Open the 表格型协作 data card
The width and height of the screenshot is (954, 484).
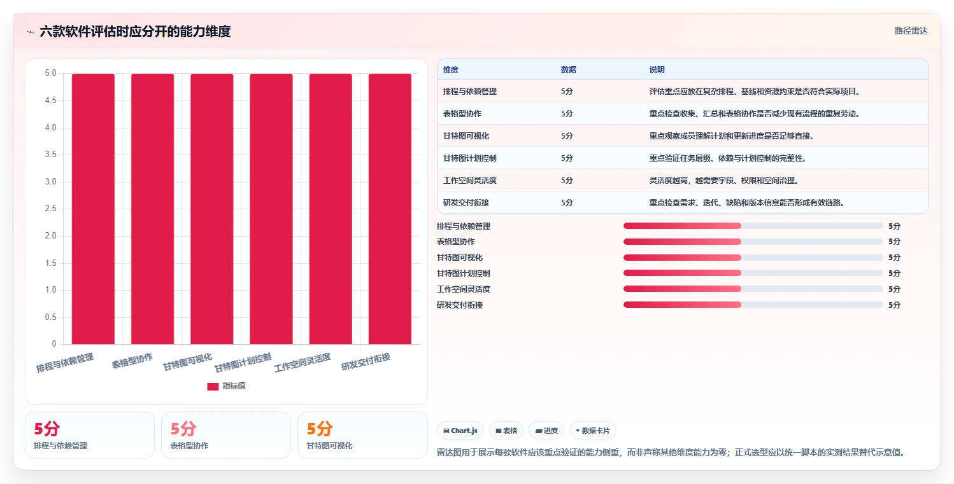226,435
